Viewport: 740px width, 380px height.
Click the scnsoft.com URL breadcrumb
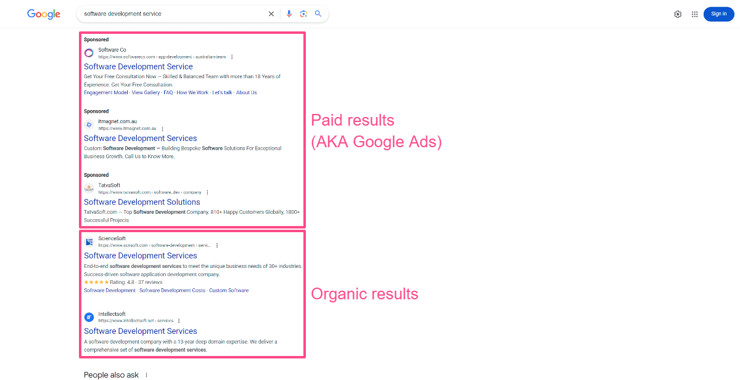pos(154,245)
